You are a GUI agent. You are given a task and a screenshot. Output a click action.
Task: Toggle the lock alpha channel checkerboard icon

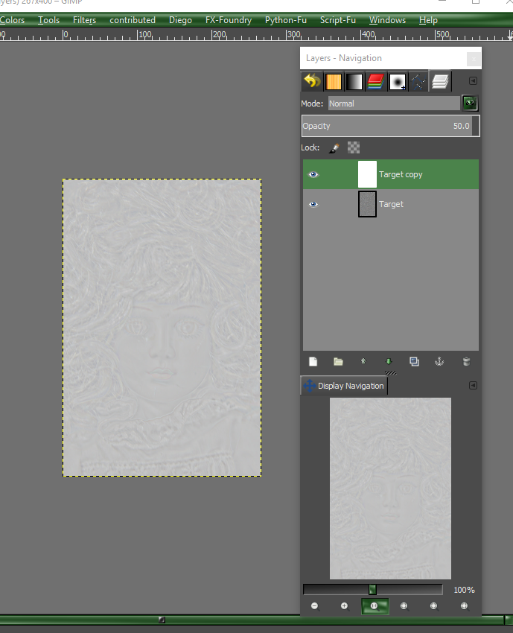point(354,147)
